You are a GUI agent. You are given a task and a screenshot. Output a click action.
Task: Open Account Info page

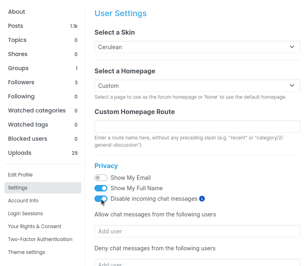(23, 201)
